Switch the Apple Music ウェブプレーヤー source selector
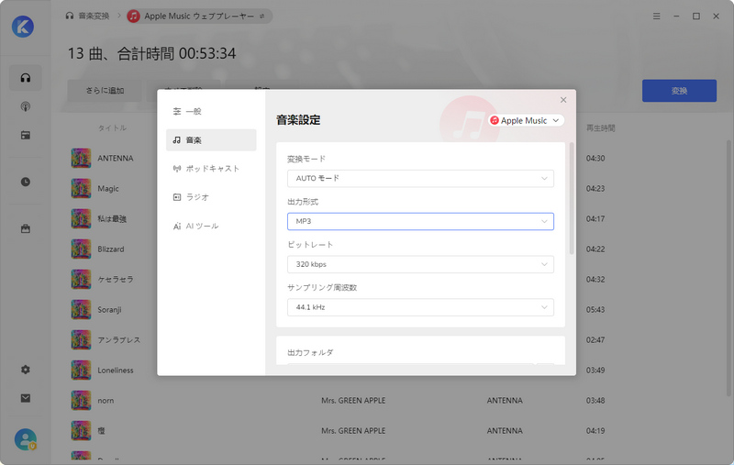 coord(200,16)
